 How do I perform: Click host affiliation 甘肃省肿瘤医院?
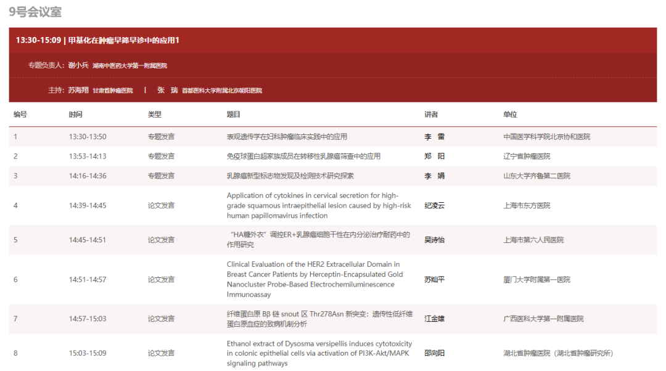(113, 91)
